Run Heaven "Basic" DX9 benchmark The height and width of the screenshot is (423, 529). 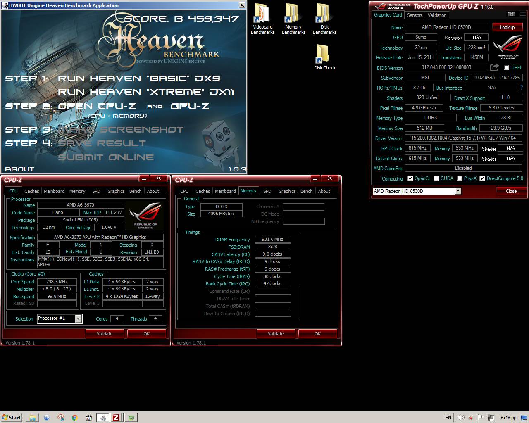pyautogui.click(x=139, y=78)
